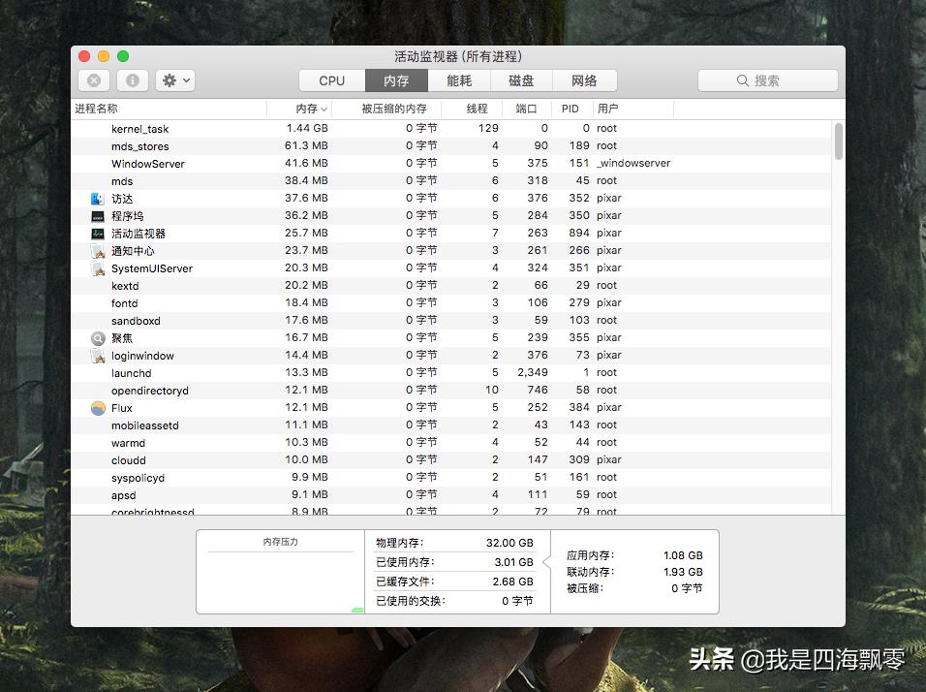Sort processes by the 用户 column header
Screen dimensions: 926x692
[x=608, y=109]
